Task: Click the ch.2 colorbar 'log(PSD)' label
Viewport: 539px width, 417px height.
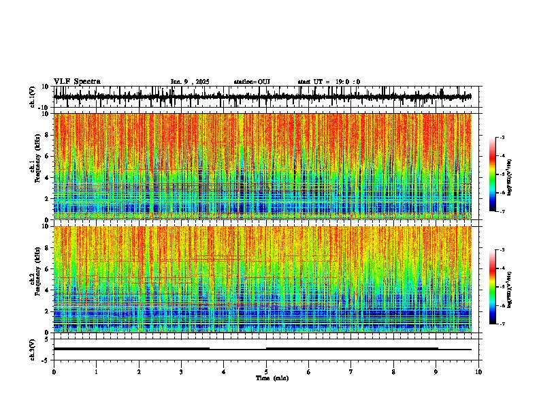Action: 509,290
